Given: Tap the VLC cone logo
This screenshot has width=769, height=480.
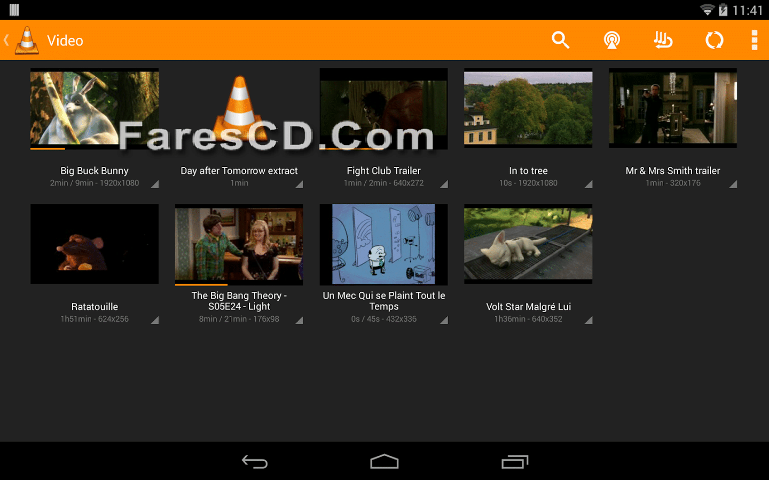Looking at the screenshot, I should pyautogui.click(x=27, y=41).
